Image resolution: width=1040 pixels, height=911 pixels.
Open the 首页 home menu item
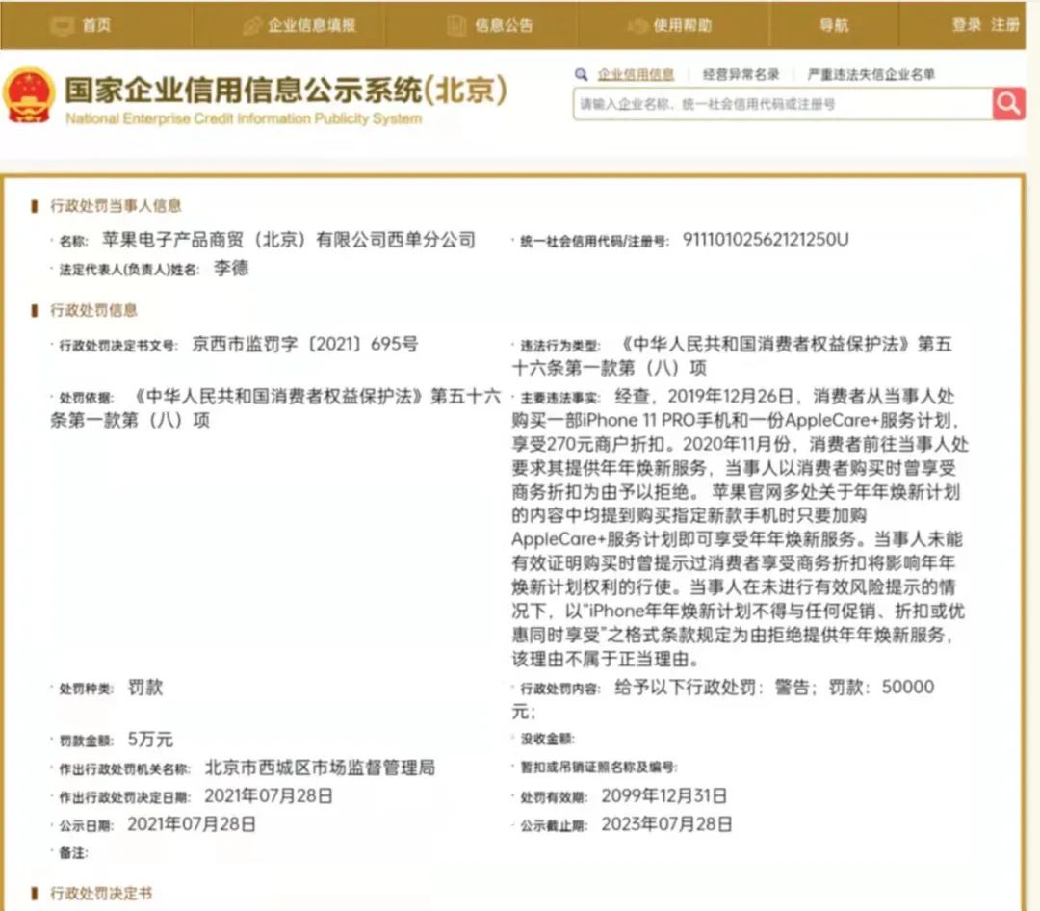point(96,25)
